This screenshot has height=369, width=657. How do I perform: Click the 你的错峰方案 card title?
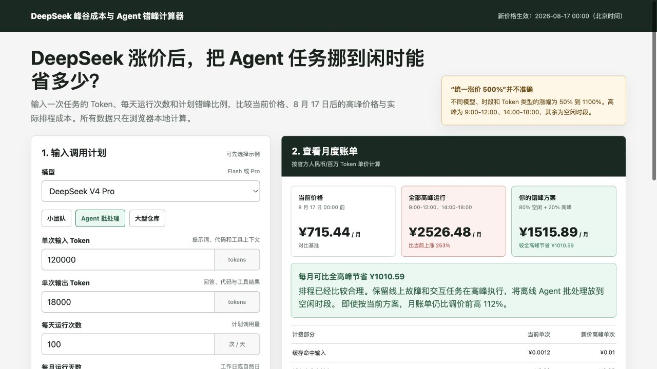(537, 198)
